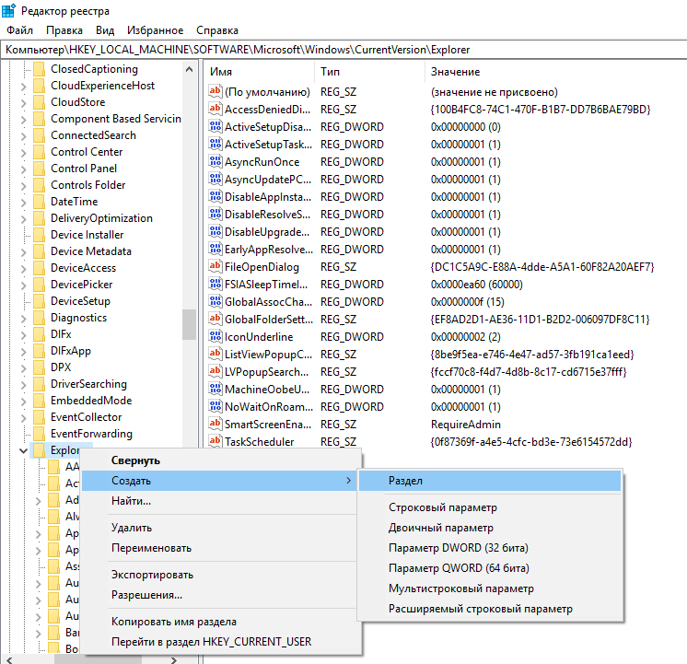The image size is (687, 664).
Task: Expand the ConnectedSearch key
Action: tap(24, 136)
